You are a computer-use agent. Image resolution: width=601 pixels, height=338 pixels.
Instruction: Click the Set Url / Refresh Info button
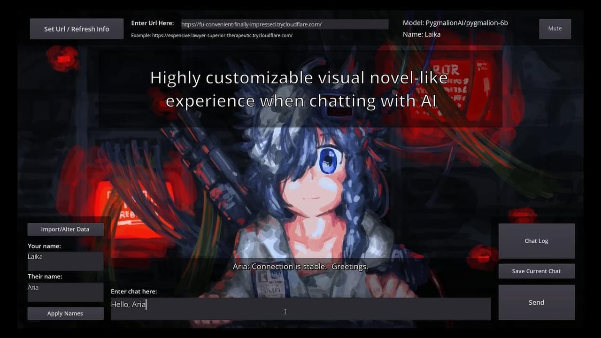coord(77,29)
